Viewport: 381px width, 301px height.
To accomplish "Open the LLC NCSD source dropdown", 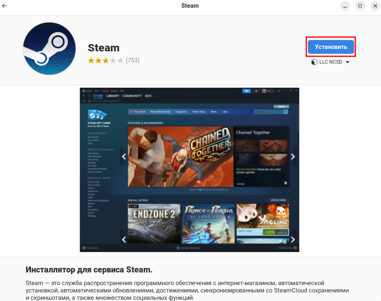I will pos(330,62).
